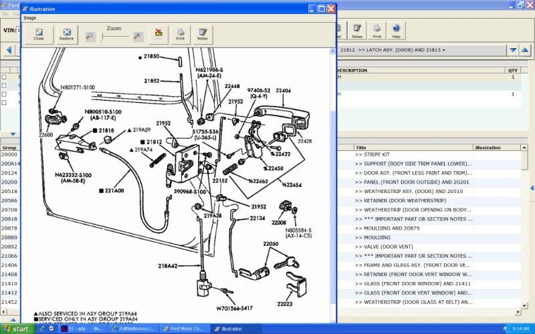Click the Notes icon in main window toolbar

click(357, 30)
